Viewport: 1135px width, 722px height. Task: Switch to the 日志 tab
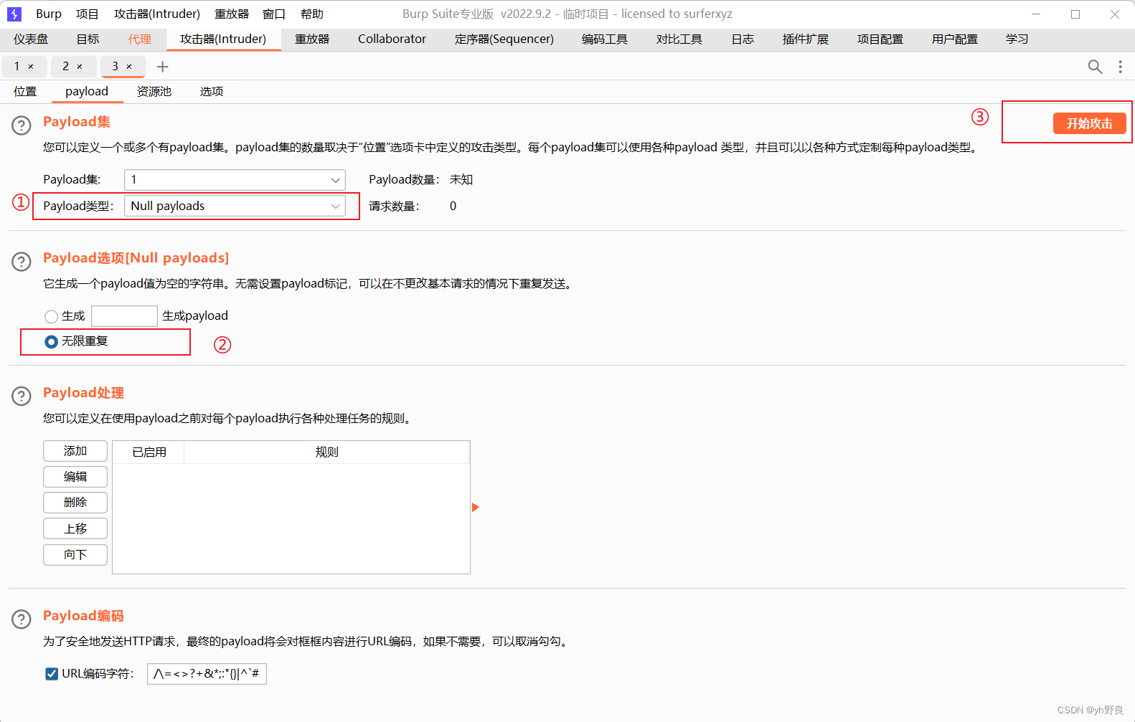point(743,39)
